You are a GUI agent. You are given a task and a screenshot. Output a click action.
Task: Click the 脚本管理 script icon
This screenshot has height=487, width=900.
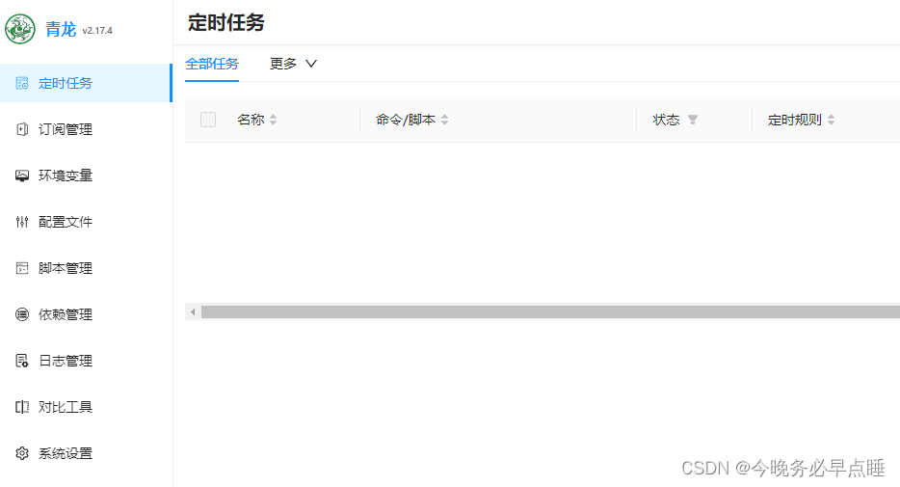click(x=22, y=268)
